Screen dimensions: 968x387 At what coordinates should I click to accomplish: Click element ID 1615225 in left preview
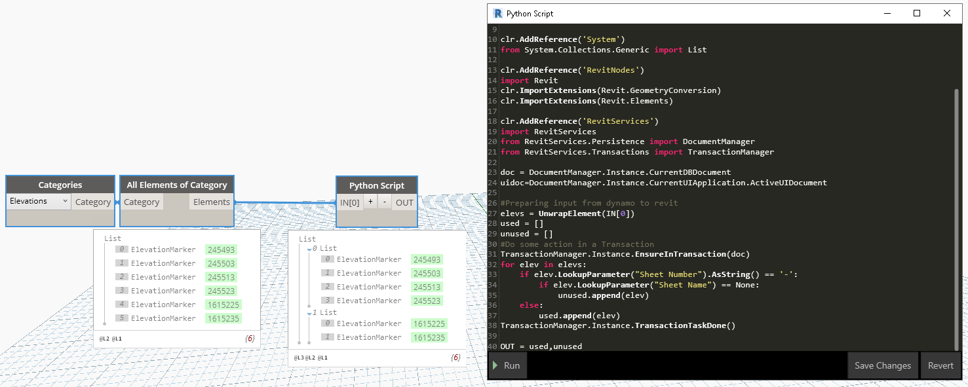[223, 304]
